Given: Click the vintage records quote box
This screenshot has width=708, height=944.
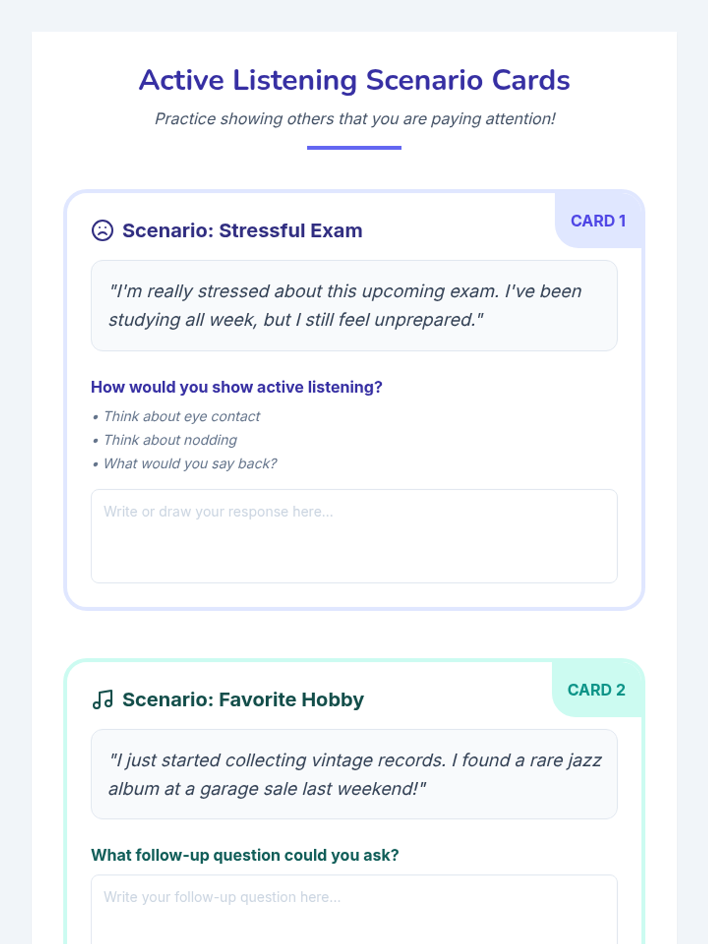Looking at the screenshot, I should coord(354,774).
